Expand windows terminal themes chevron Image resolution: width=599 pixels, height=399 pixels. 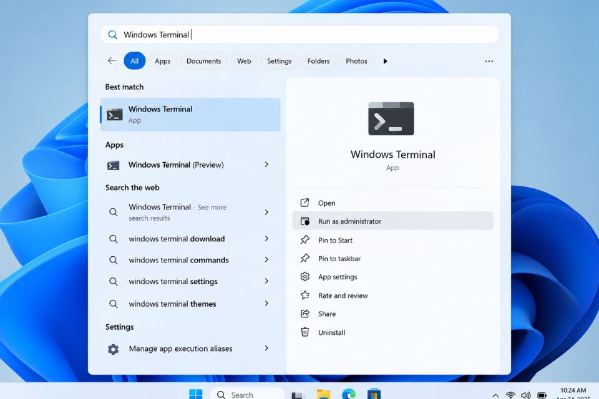(x=266, y=304)
